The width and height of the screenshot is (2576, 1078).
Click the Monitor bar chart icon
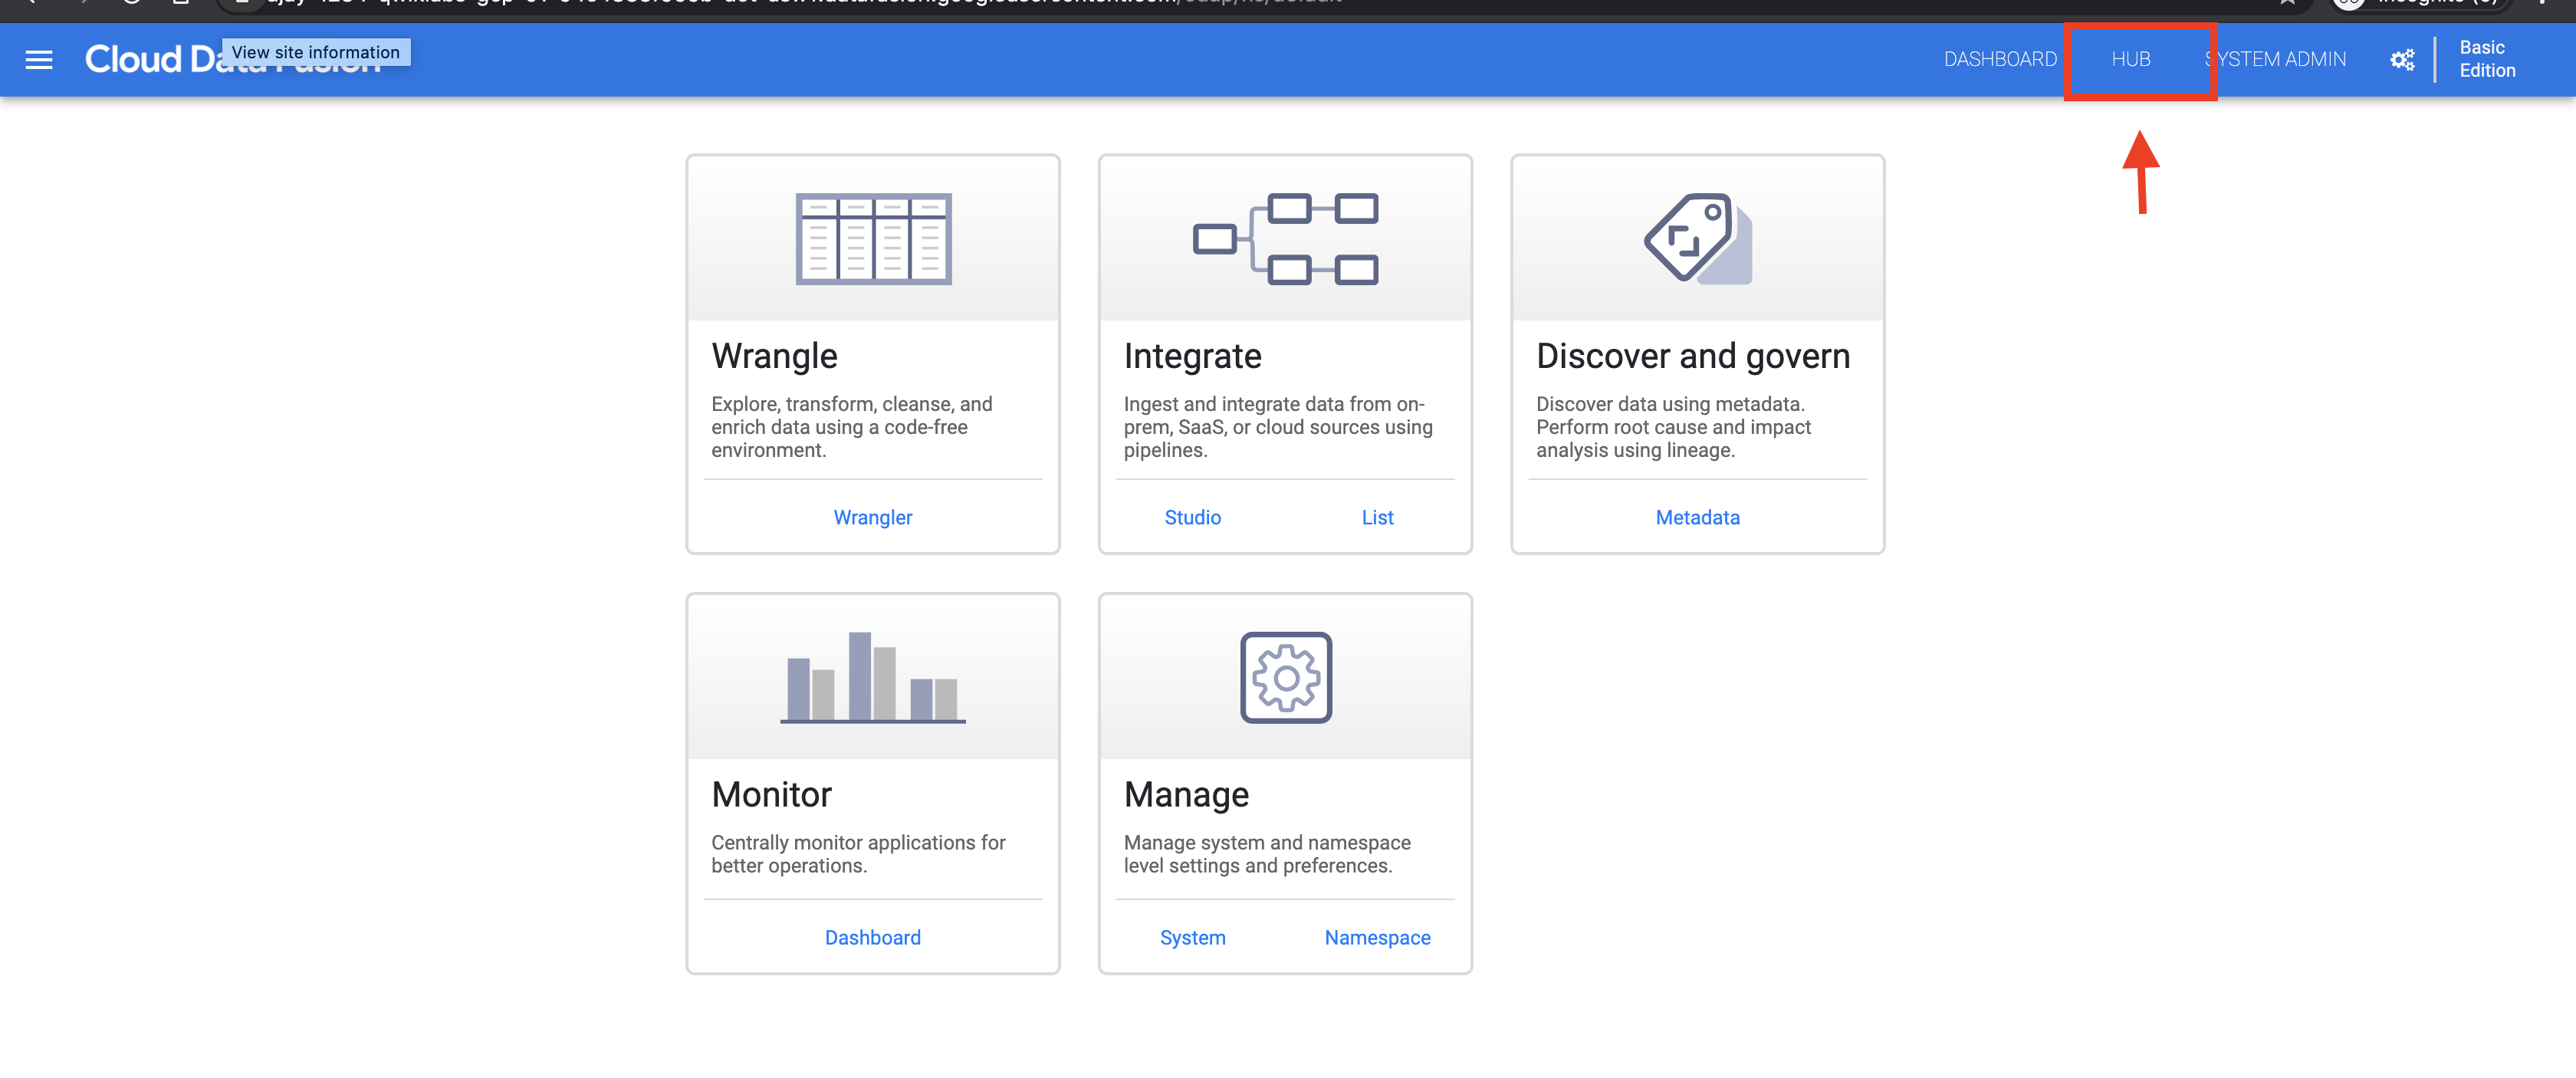pos(873,677)
